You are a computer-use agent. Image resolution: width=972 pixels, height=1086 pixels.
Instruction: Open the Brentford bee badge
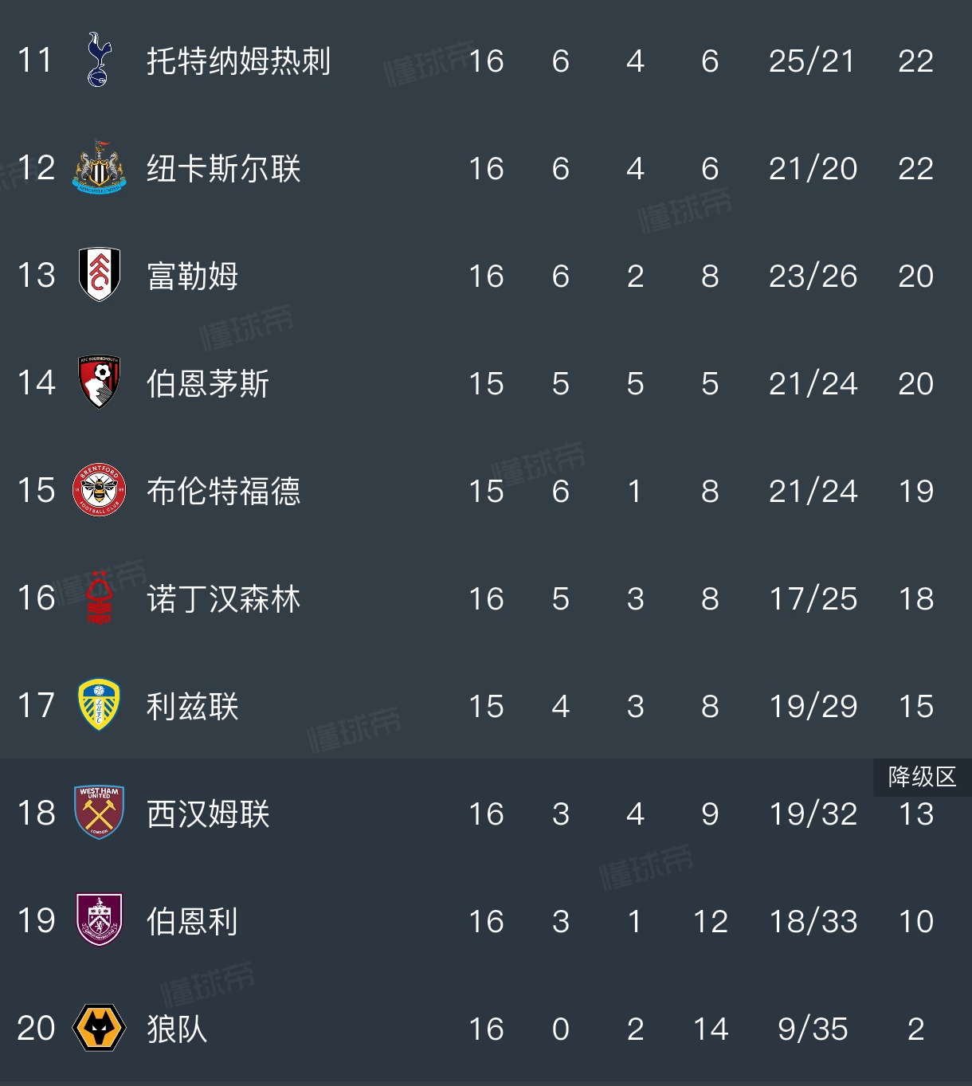[x=99, y=490]
